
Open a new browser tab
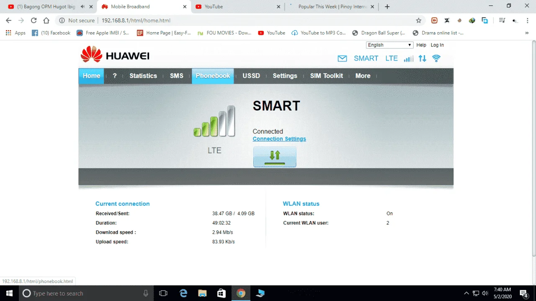tap(387, 7)
